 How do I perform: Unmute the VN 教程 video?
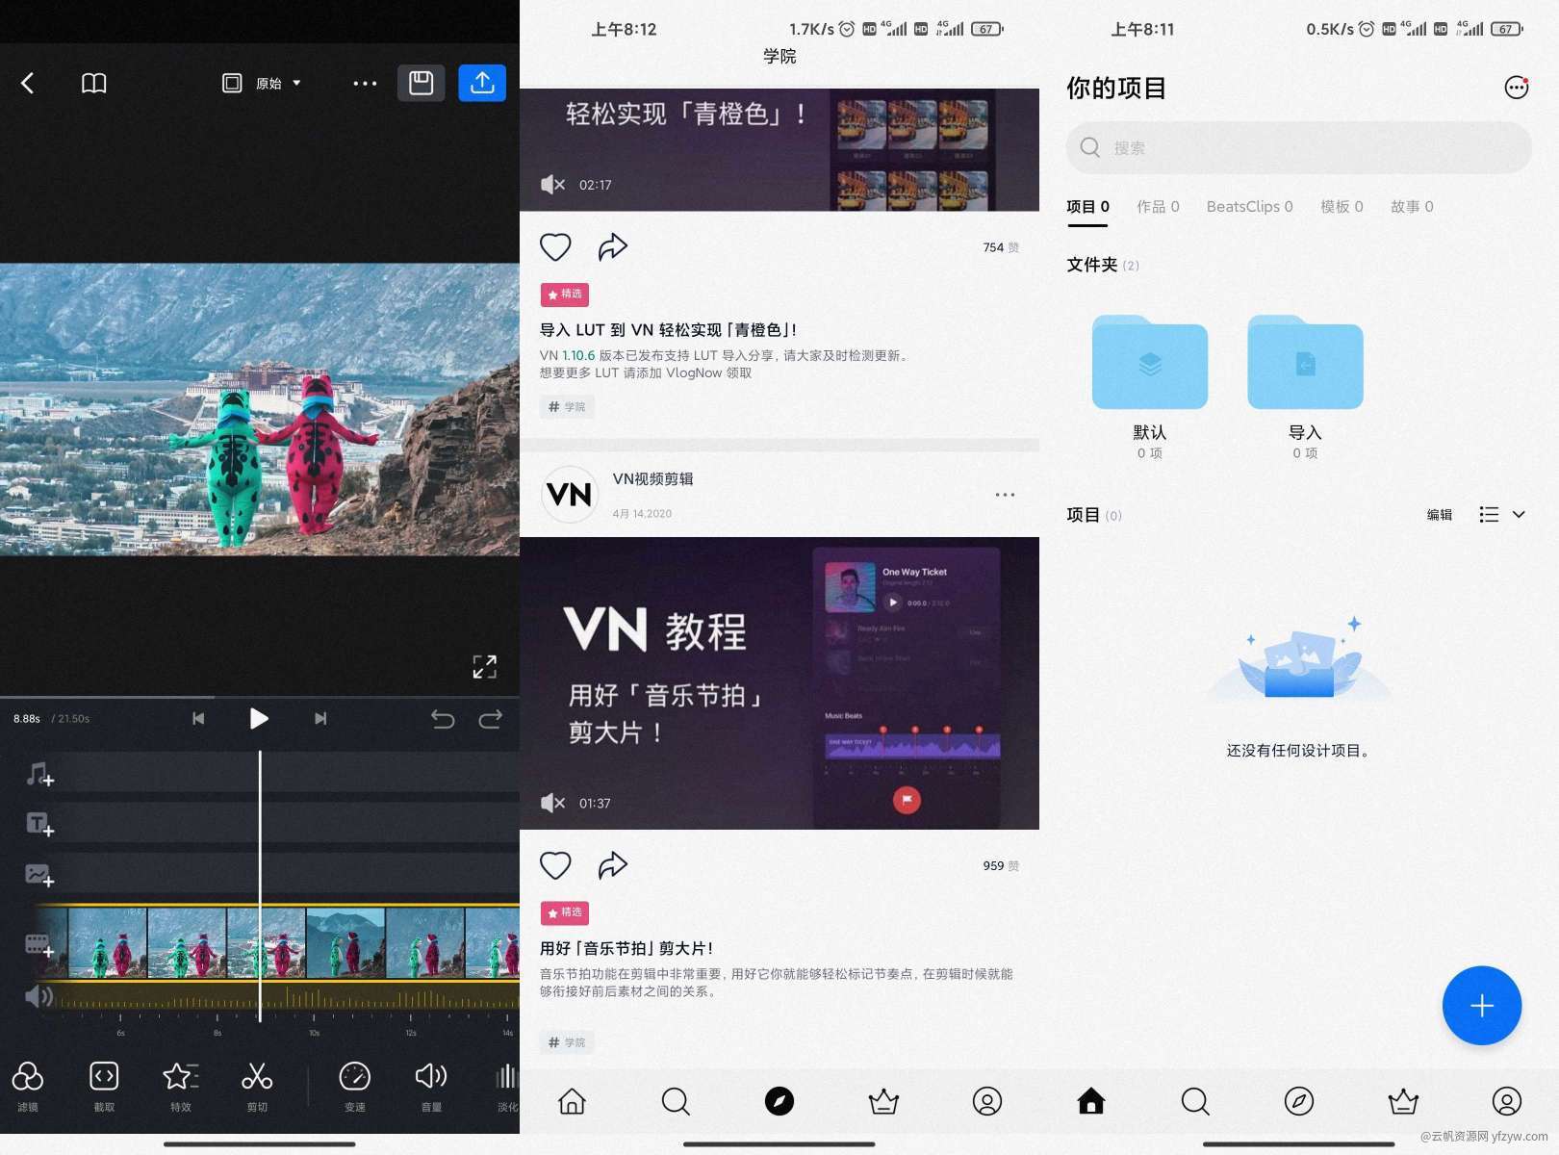pyautogui.click(x=552, y=803)
